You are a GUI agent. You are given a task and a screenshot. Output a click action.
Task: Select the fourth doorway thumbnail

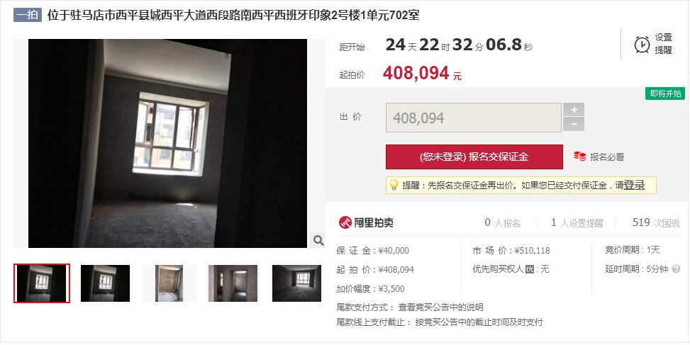pyautogui.click(x=233, y=283)
